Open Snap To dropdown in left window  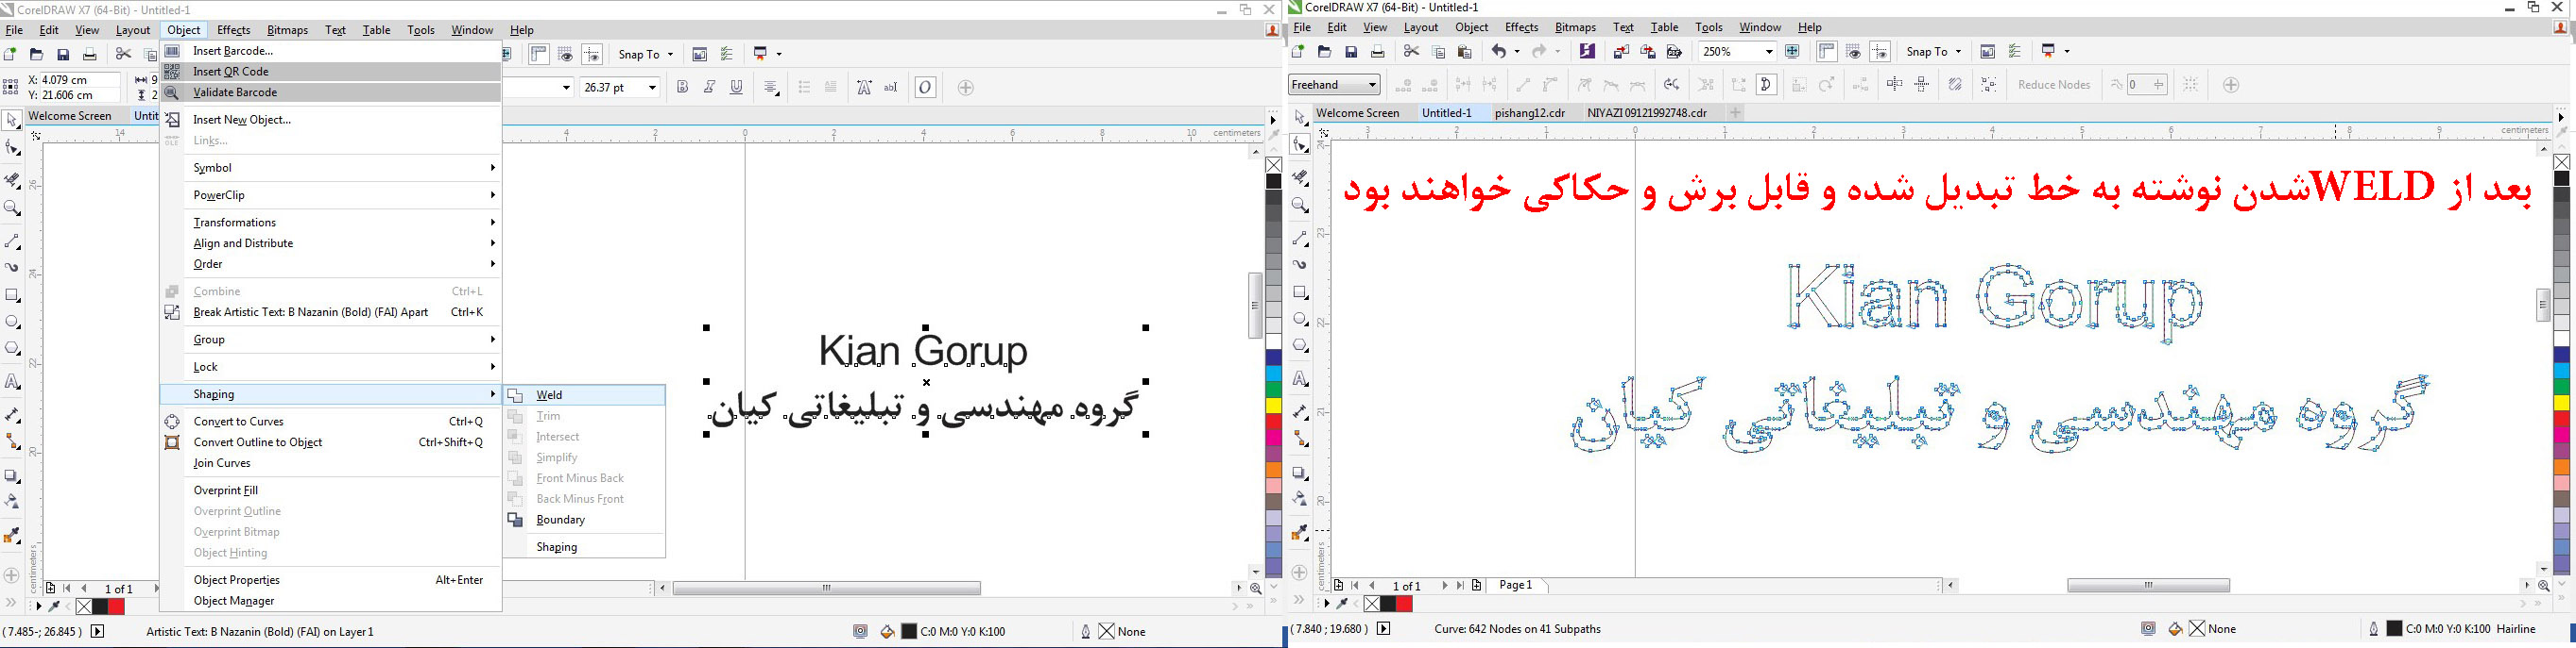645,55
